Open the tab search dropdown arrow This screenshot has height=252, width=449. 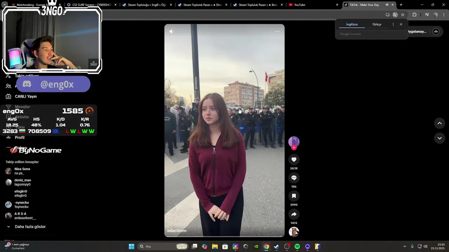[5, 5]
